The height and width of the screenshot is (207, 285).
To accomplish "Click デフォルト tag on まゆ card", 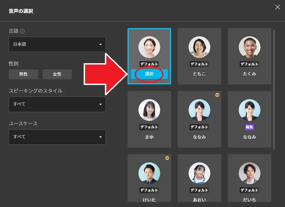I will pyautogui.click(x=149, y=127).
